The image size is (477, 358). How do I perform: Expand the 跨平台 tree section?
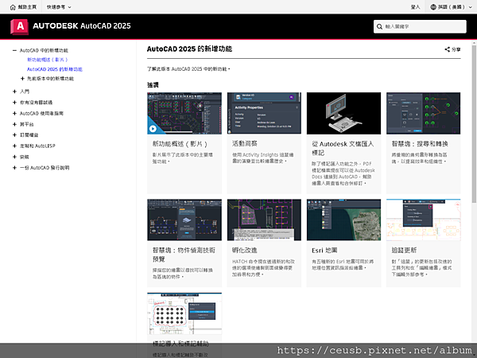pyautogui.click(x=14, y=124)
